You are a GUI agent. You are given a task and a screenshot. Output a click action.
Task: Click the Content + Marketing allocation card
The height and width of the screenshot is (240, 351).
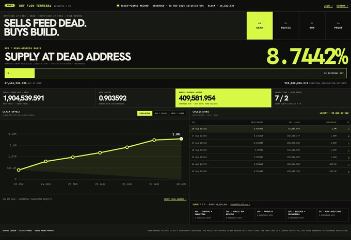(x=208, y=215)
